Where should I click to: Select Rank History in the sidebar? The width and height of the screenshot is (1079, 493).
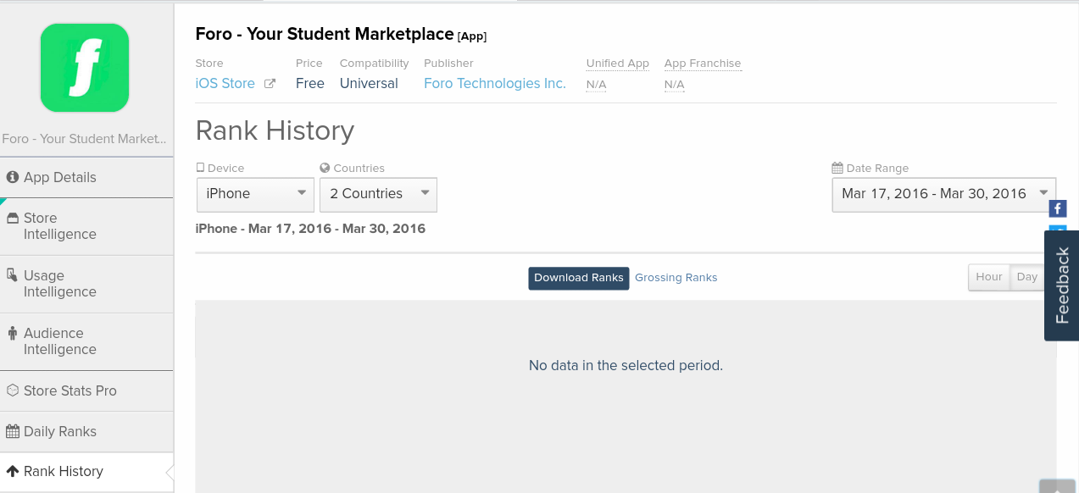pyautogui.click(x=63, y=471)
